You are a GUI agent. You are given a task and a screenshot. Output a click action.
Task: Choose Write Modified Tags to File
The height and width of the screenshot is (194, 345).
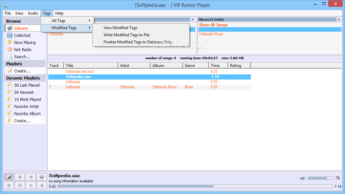coord(127,35)
